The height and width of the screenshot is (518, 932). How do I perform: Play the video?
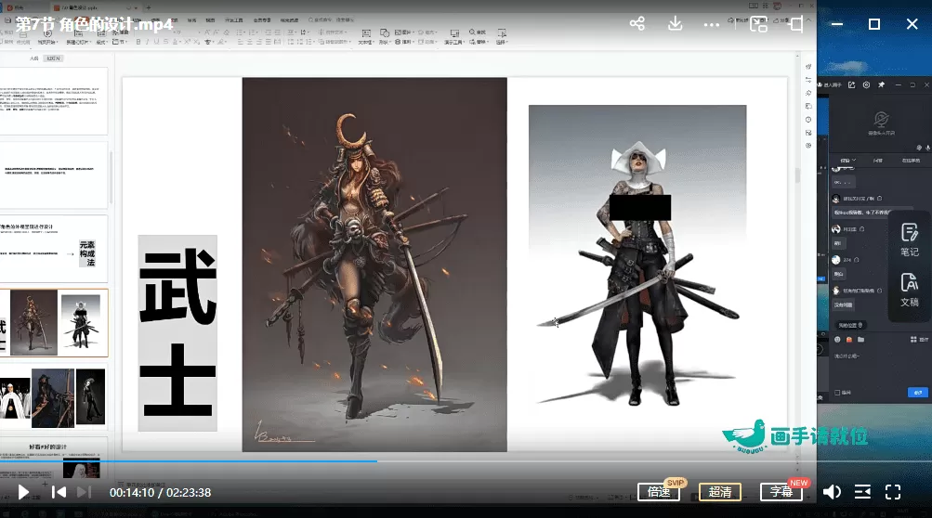click(x=24, y=492)
